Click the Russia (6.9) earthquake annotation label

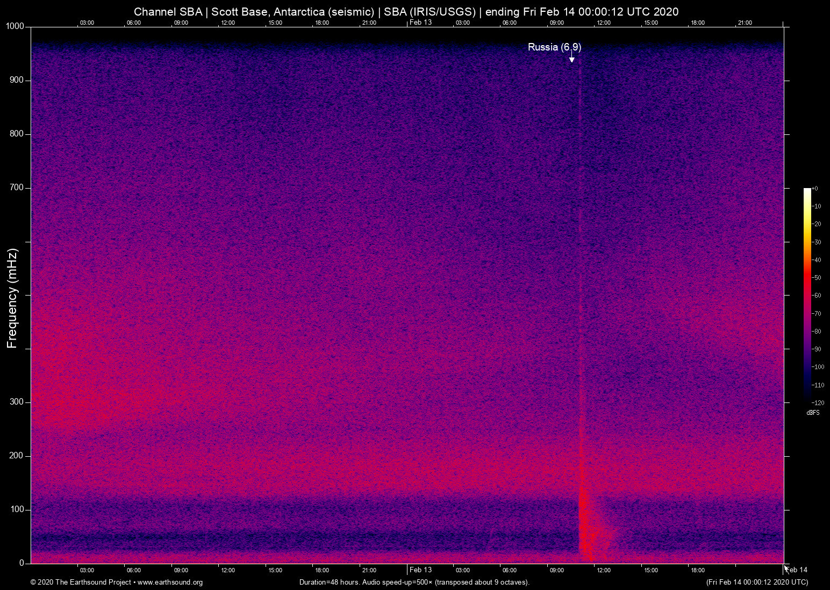554,47
